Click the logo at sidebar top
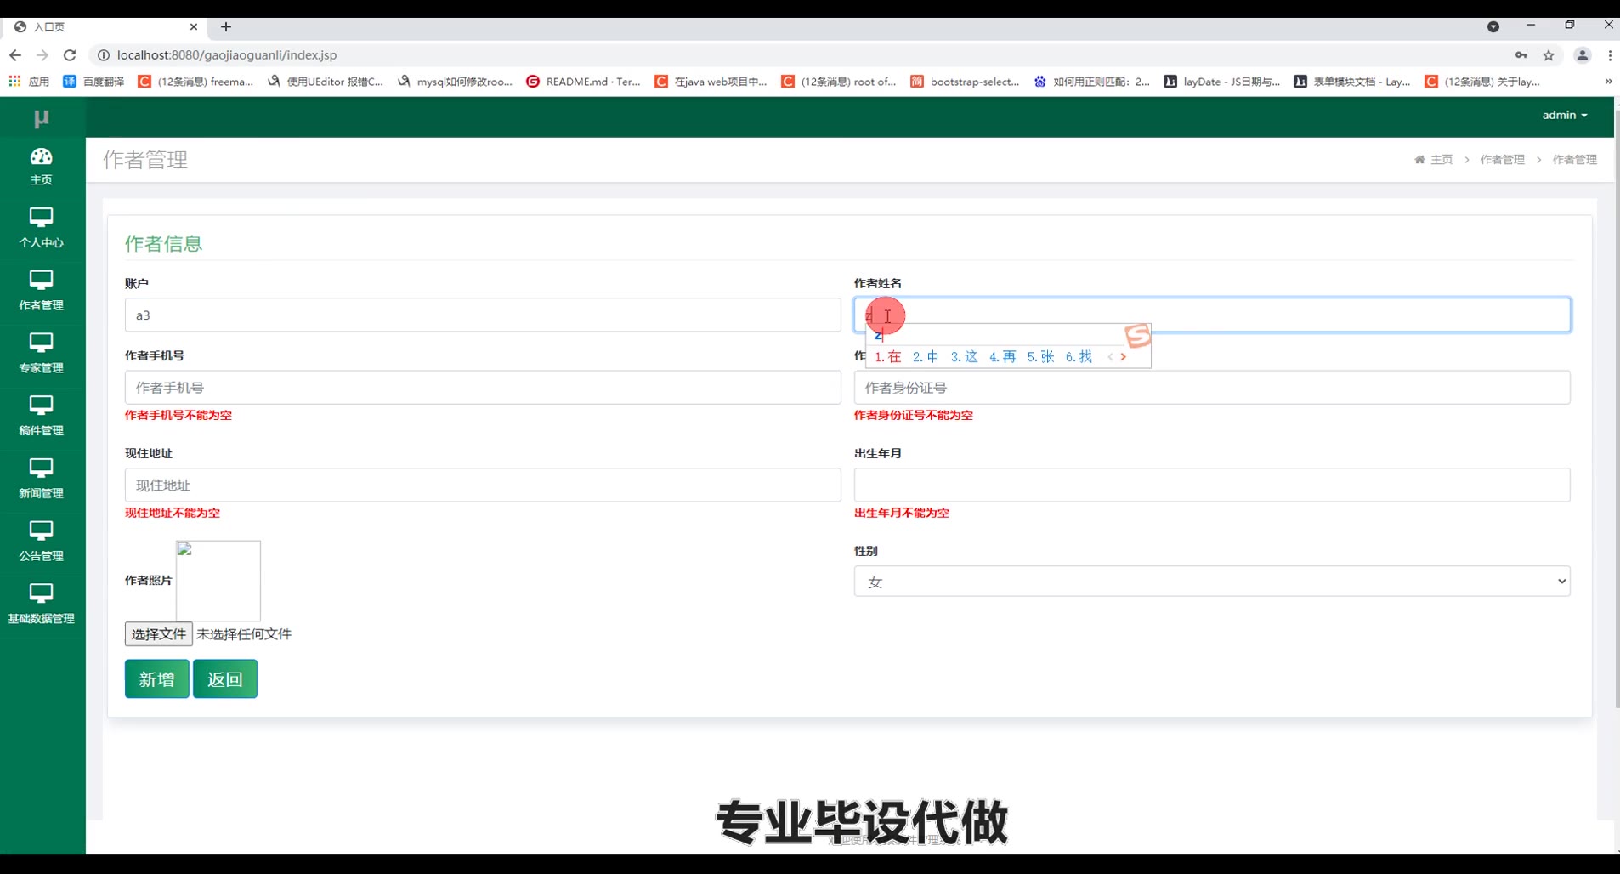Screen dimensions: 1620x874 (42, 118)
